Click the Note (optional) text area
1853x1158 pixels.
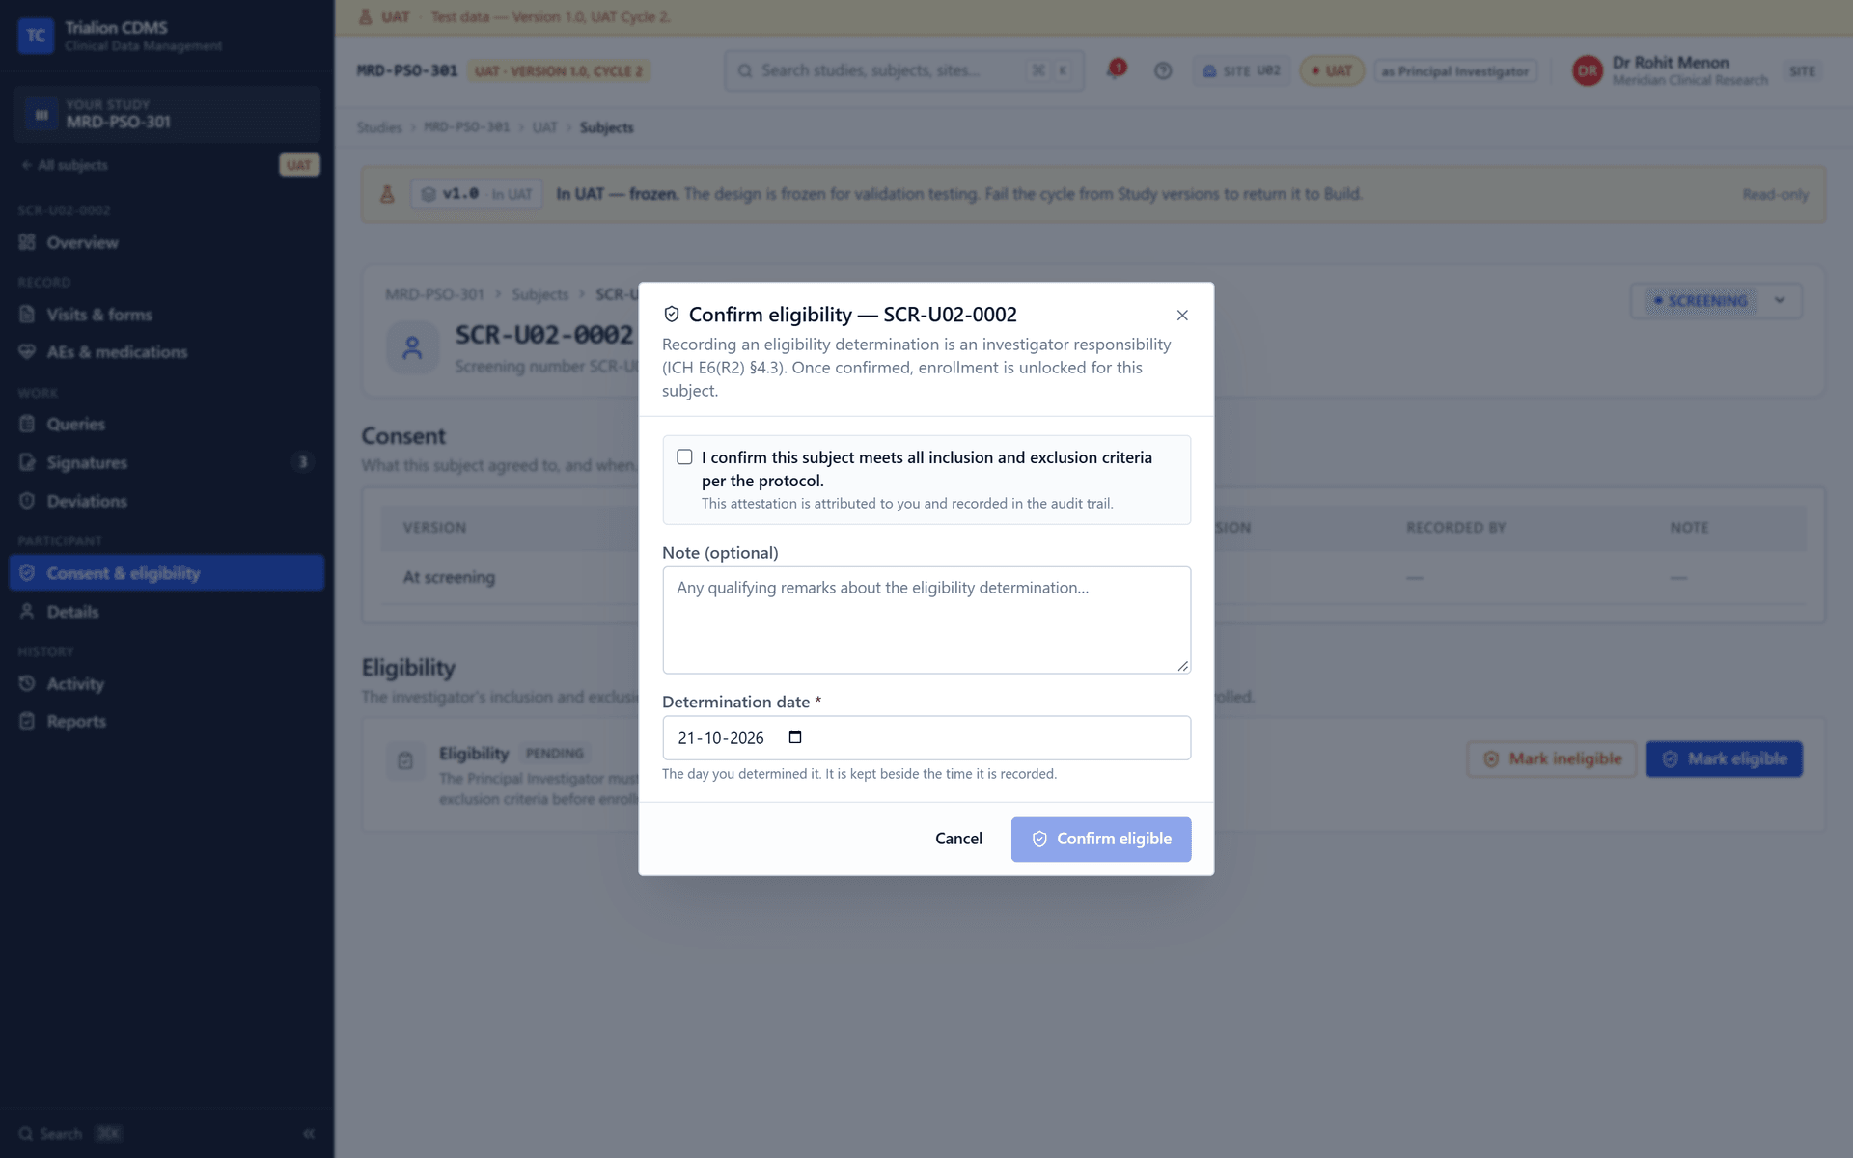[926, 620]
